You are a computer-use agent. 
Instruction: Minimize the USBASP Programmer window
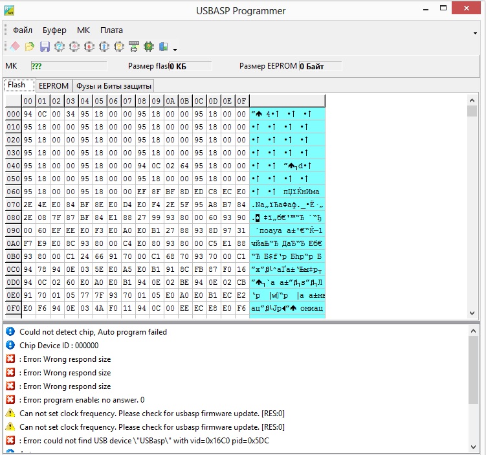click(x=426, y=9)
